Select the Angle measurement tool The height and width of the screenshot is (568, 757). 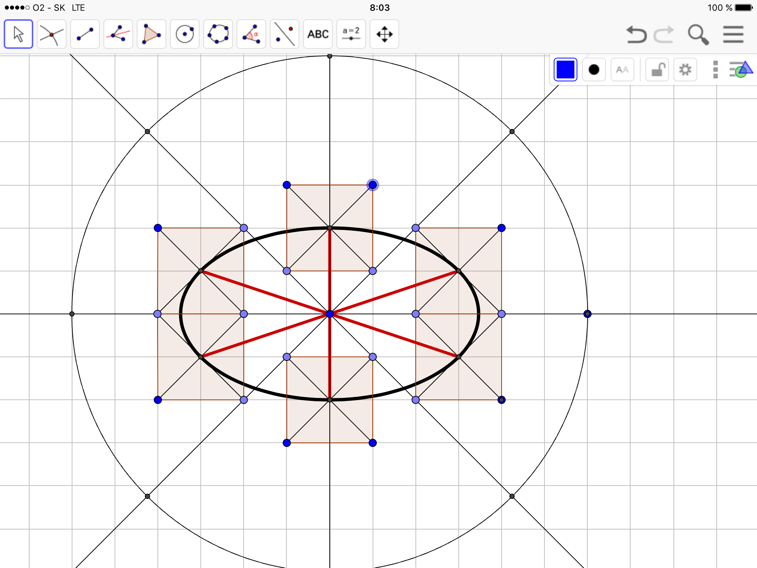click(251, 34)
